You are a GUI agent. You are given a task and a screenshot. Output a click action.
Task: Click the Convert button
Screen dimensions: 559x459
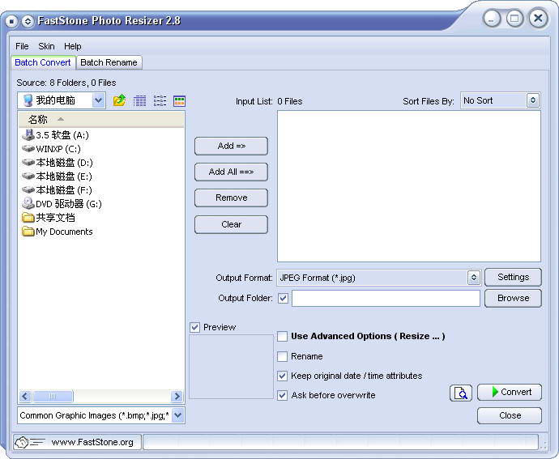510,392
